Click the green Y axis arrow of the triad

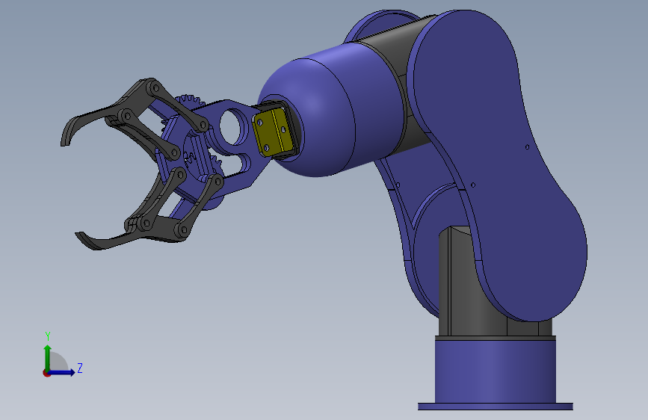point(48,357)
